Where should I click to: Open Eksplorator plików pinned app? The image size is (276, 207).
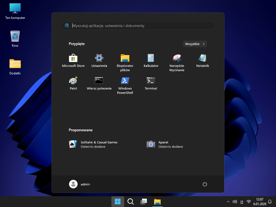coord(125,62)
